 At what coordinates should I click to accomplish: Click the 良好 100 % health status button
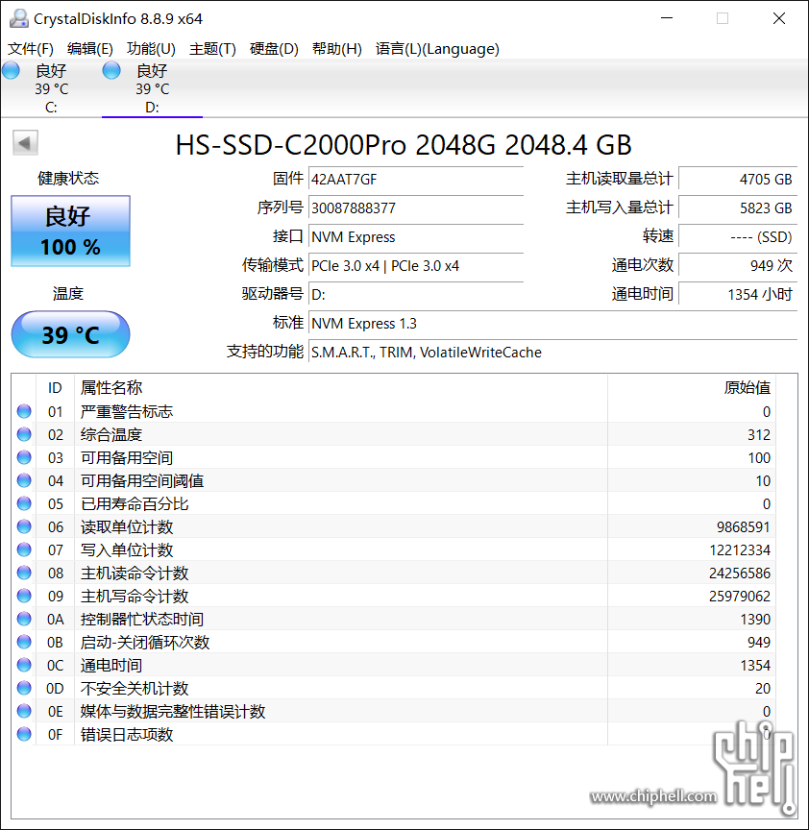click(70, 231)
